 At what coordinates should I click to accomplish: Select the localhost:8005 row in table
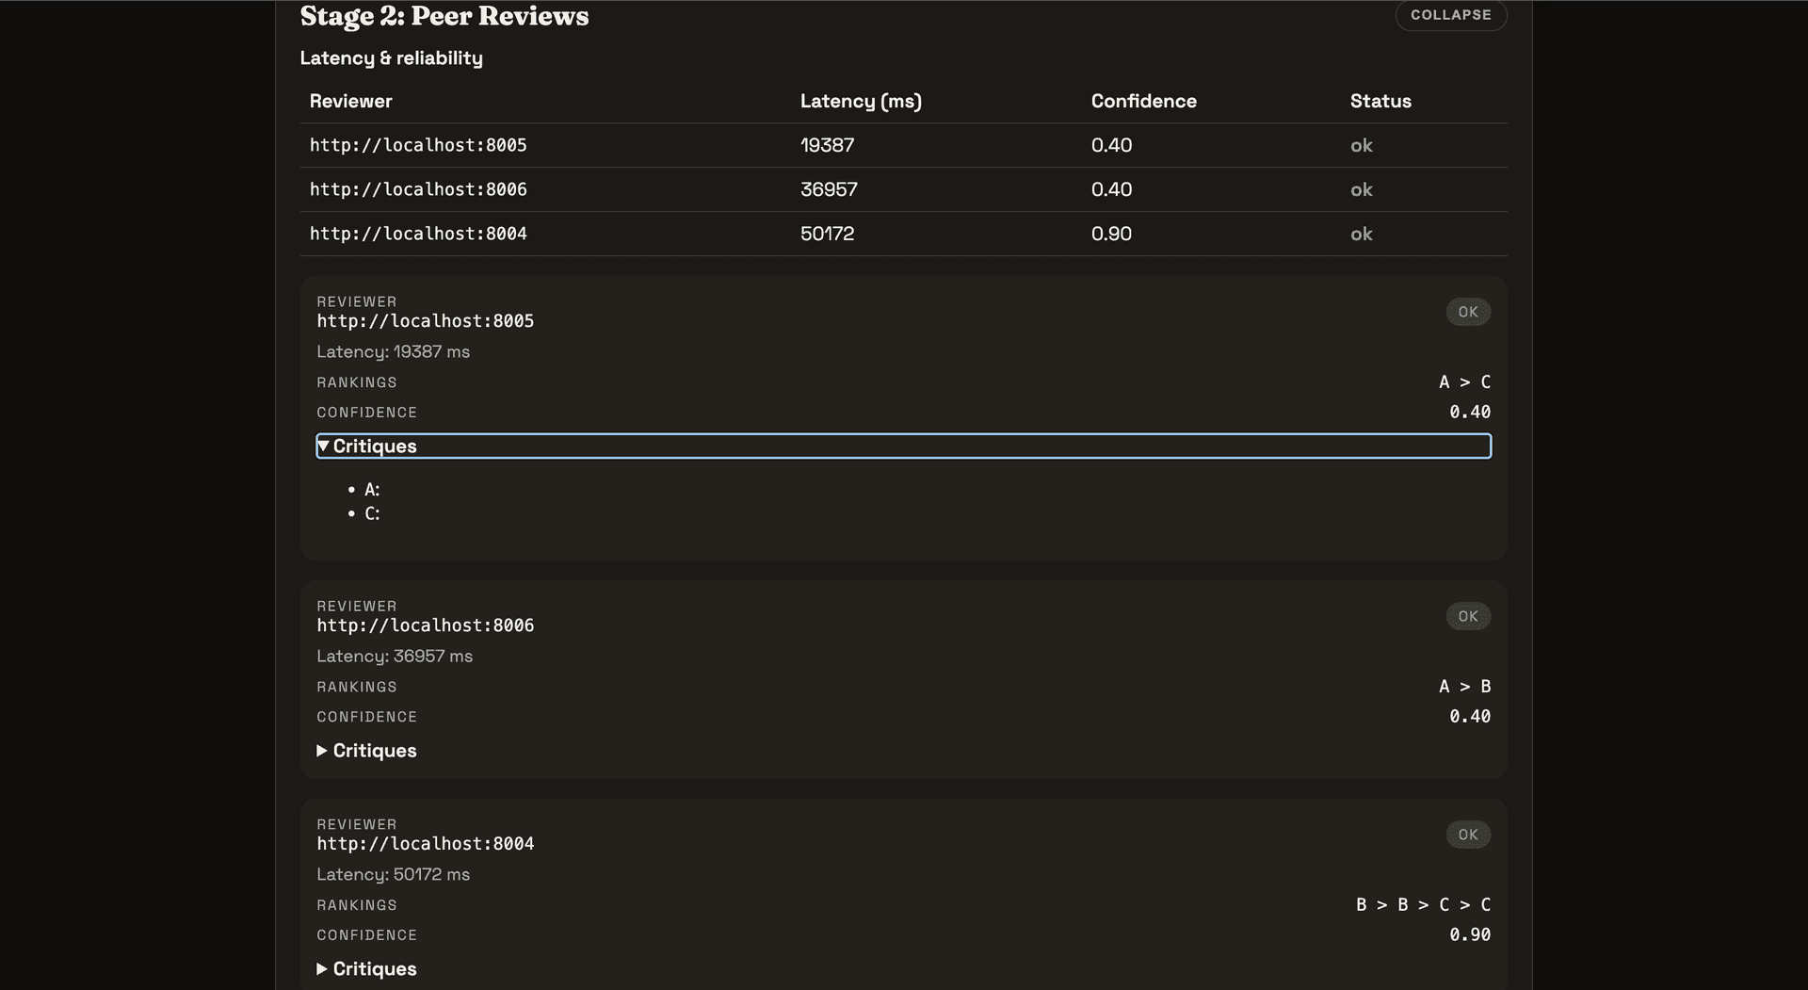pos(418,145)
